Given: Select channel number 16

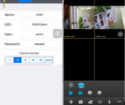Looking at the screenshot, I should point(33,60).
